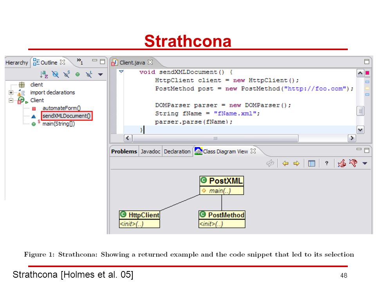
Task: Close the Client.java editor tab
Action: [150, 62]
